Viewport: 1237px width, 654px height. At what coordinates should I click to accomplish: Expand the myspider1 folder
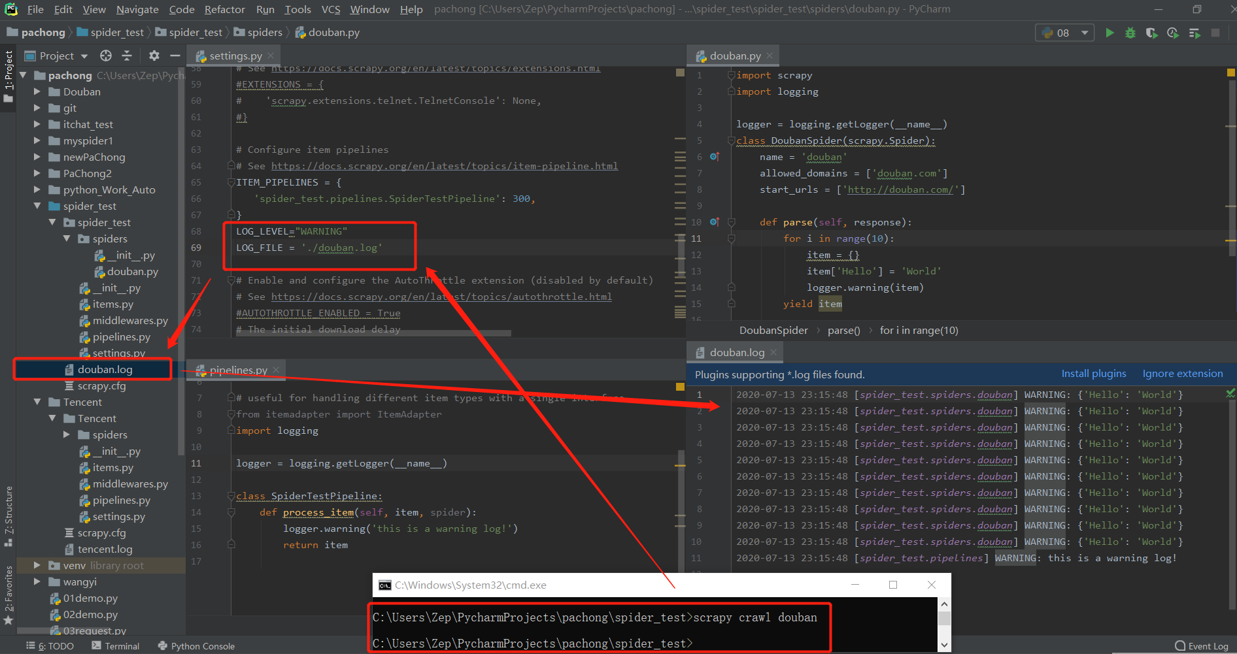(37, 141)
